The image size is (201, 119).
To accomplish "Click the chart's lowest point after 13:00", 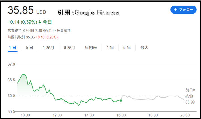I will coord(78,105).
